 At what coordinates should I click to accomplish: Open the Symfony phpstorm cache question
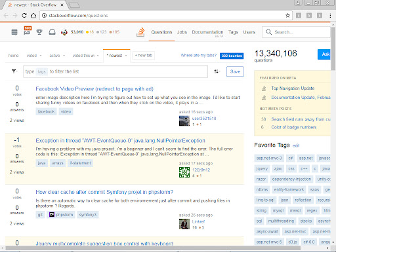[x=104, y=192]
